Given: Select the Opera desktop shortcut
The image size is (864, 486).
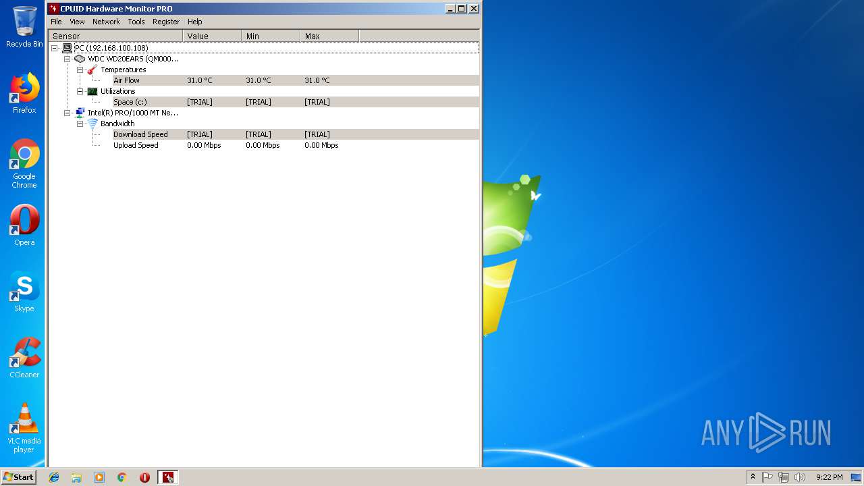Looking at the screenshot, I should [24, 225].
